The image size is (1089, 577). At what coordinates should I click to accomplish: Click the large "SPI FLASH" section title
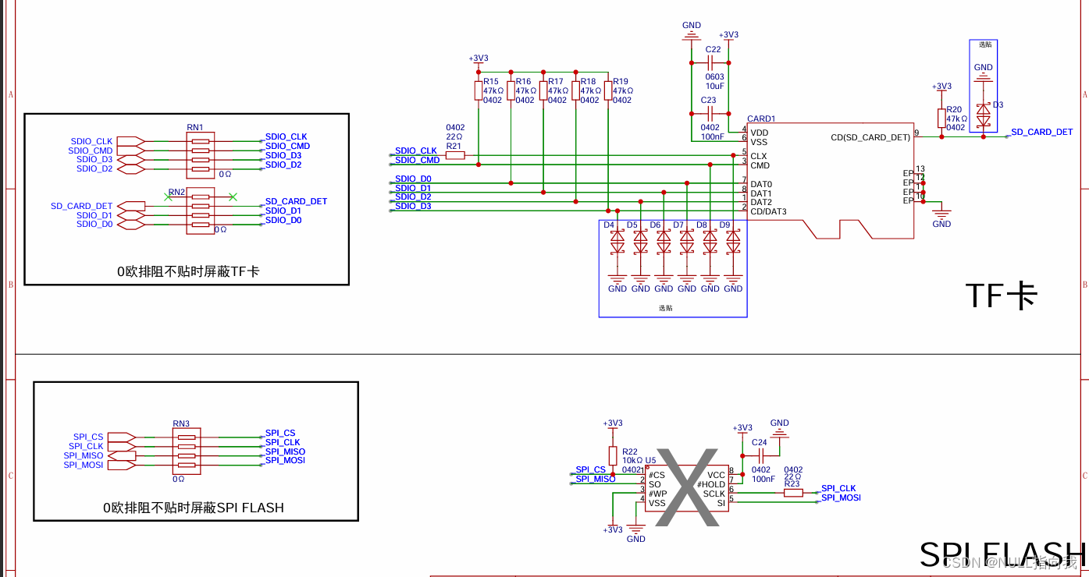(1002, 554)
